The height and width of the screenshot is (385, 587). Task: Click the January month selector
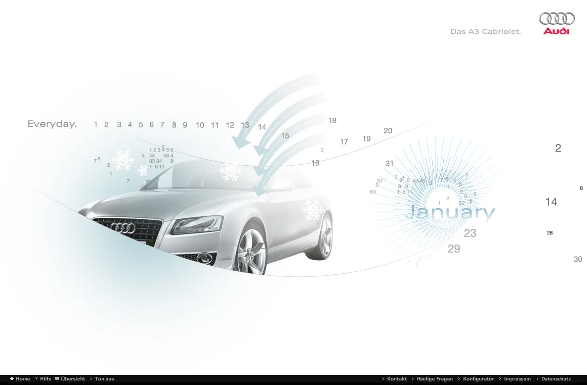click(451, 212)
